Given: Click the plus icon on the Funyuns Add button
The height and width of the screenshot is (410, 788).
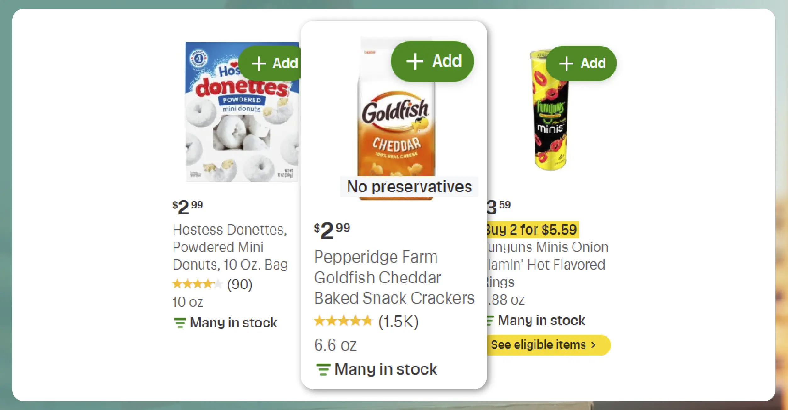Looking at the screenshot, I should [x=566, y=63].
